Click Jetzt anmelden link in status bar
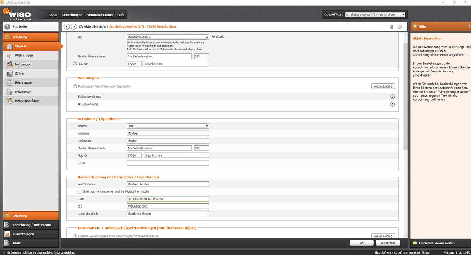Image resolution: width=471 pixels, height=255 pixels. [64, 253]
